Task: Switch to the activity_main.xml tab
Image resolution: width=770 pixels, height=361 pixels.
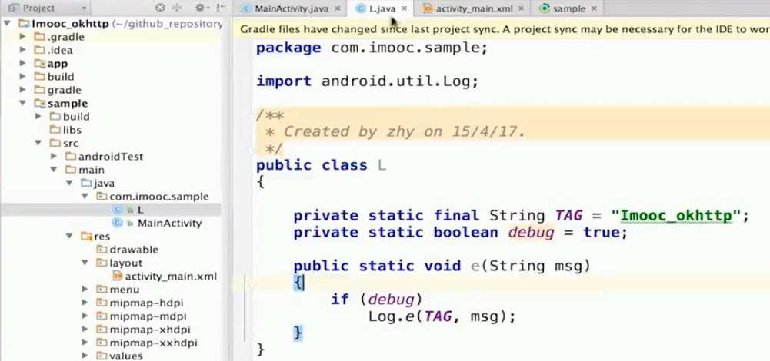Action: pyautogui.click(x=474, y=8)
